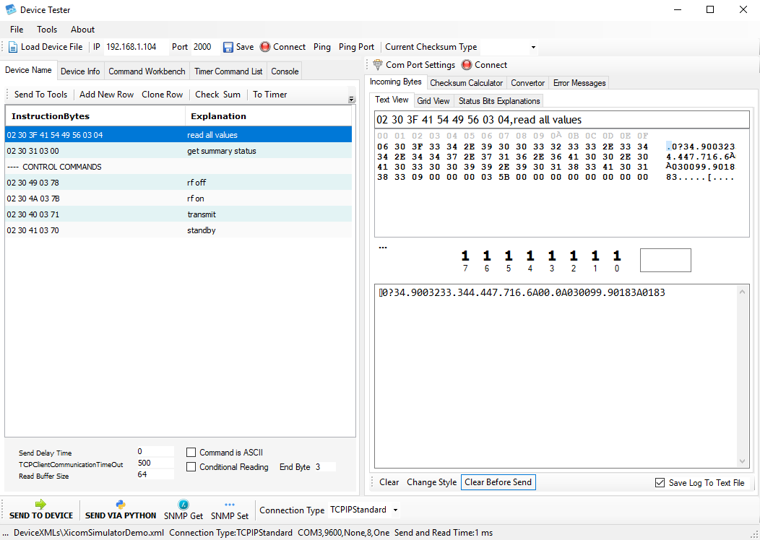760x540 pixels.
Task: Uncheck Save Log To Text File
Action: pyautogui.click(x=660, y=482)
